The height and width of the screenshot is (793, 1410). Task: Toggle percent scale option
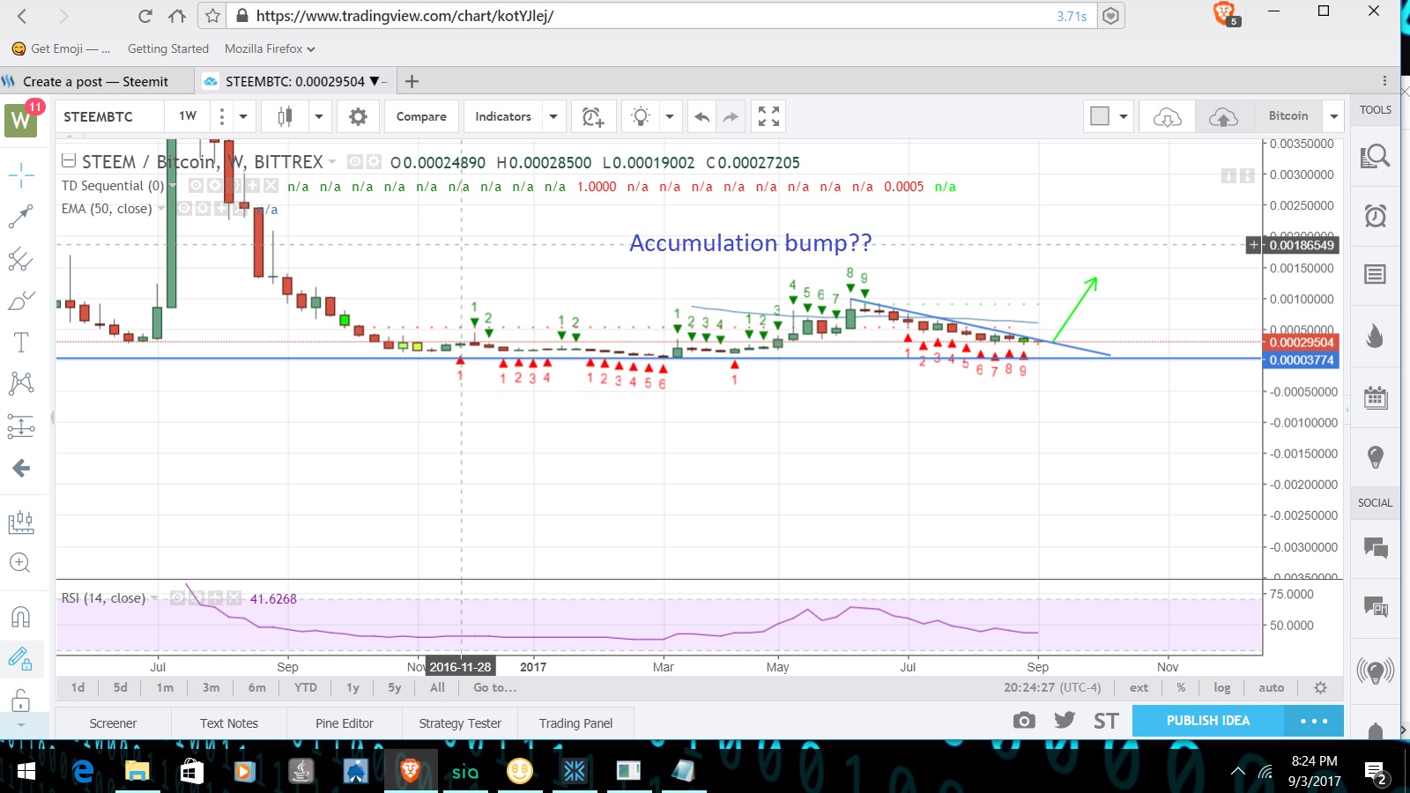(x=1181, y=687)
